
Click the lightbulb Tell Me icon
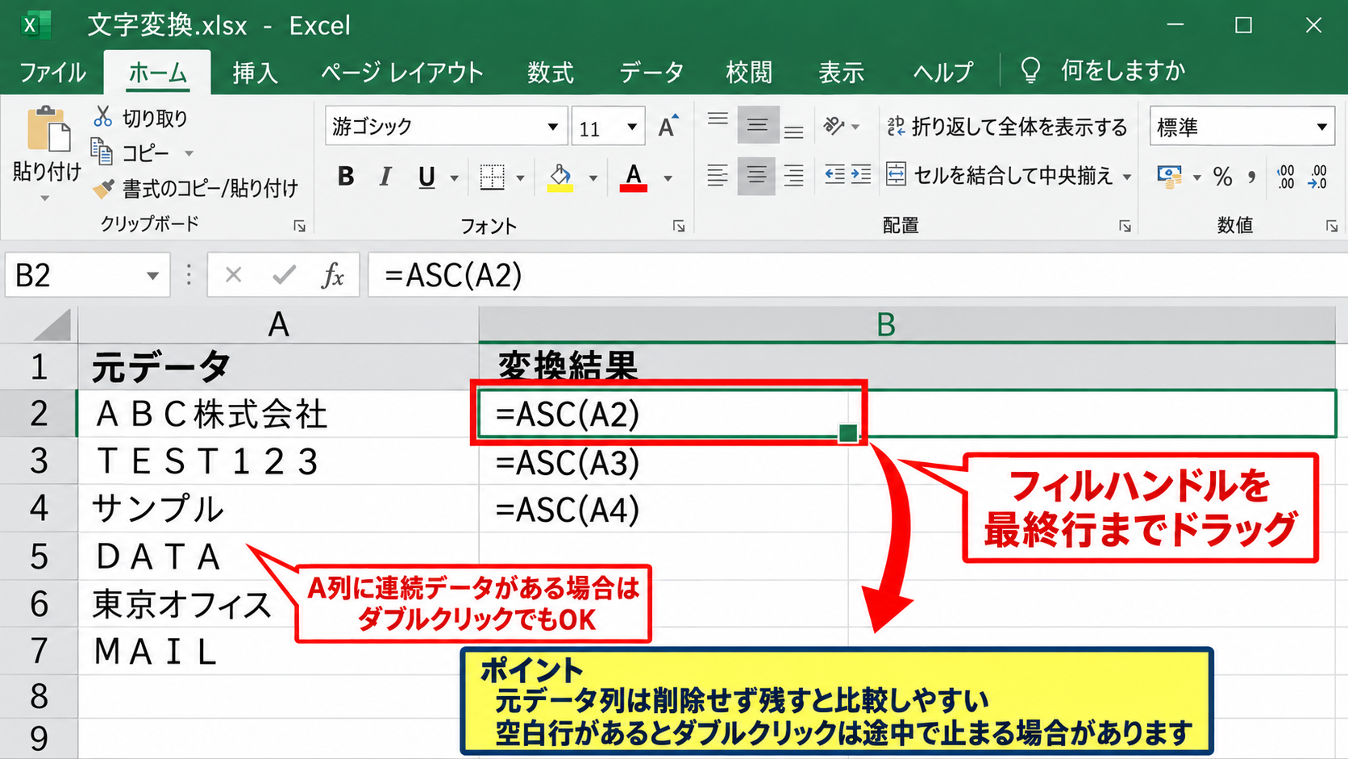pos(1030,71)
